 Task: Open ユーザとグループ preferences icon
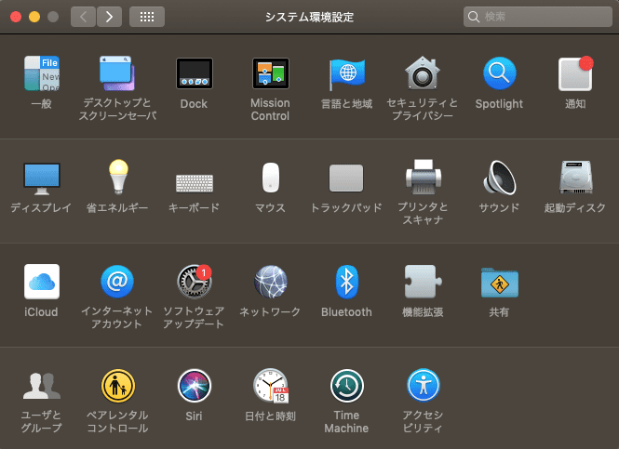coord(42,386)
